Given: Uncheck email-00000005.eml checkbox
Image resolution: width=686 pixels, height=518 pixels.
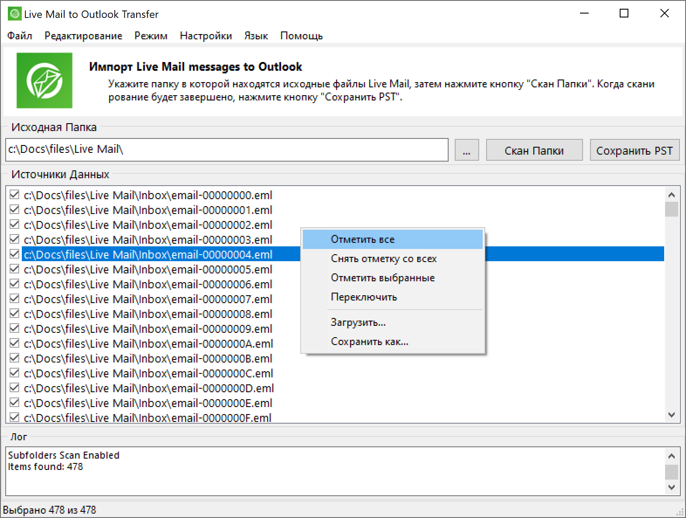Looking at the screenshot, I should pyautogui.click(x=14, y=269).
